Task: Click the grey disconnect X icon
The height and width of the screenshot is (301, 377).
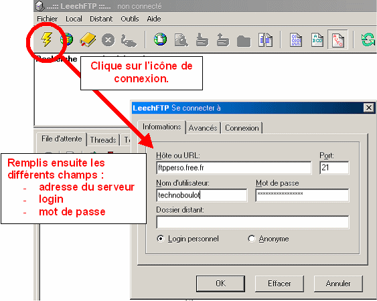Action: tap(108, 39)
